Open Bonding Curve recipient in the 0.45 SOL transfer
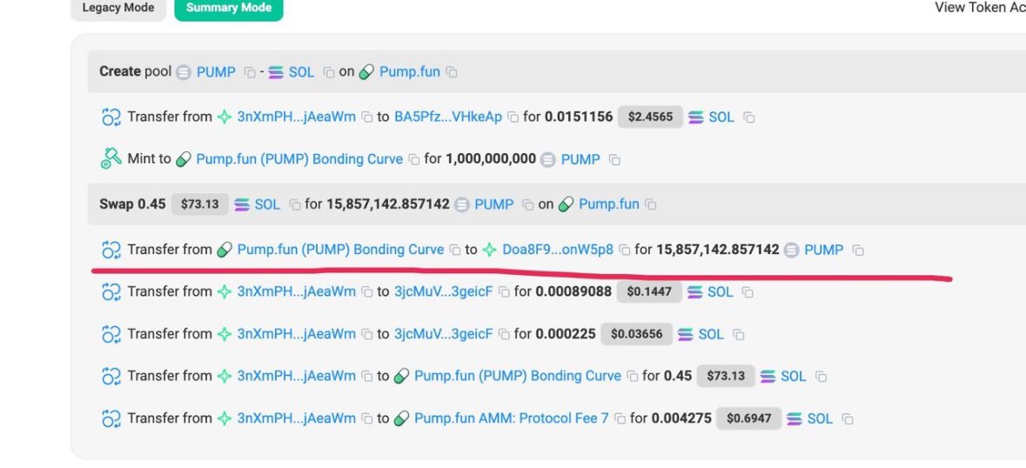This screenshot has width=1026, height=468. tap(518, 376)
